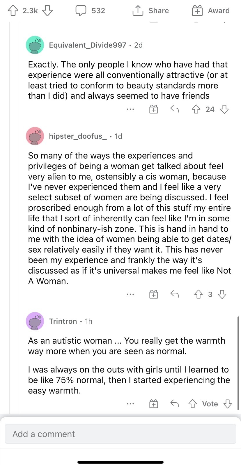Screen dimensions: 241x468
Task: Upvote the main post
Action: click(x=13, y=11)
